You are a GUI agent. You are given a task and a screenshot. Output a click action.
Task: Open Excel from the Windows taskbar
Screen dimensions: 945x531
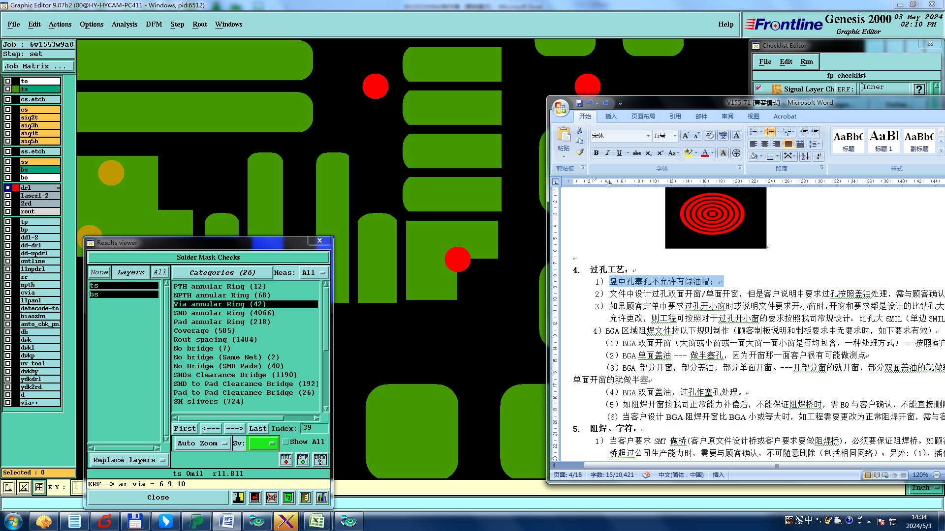pyautogui.click(x=316, y=521)
